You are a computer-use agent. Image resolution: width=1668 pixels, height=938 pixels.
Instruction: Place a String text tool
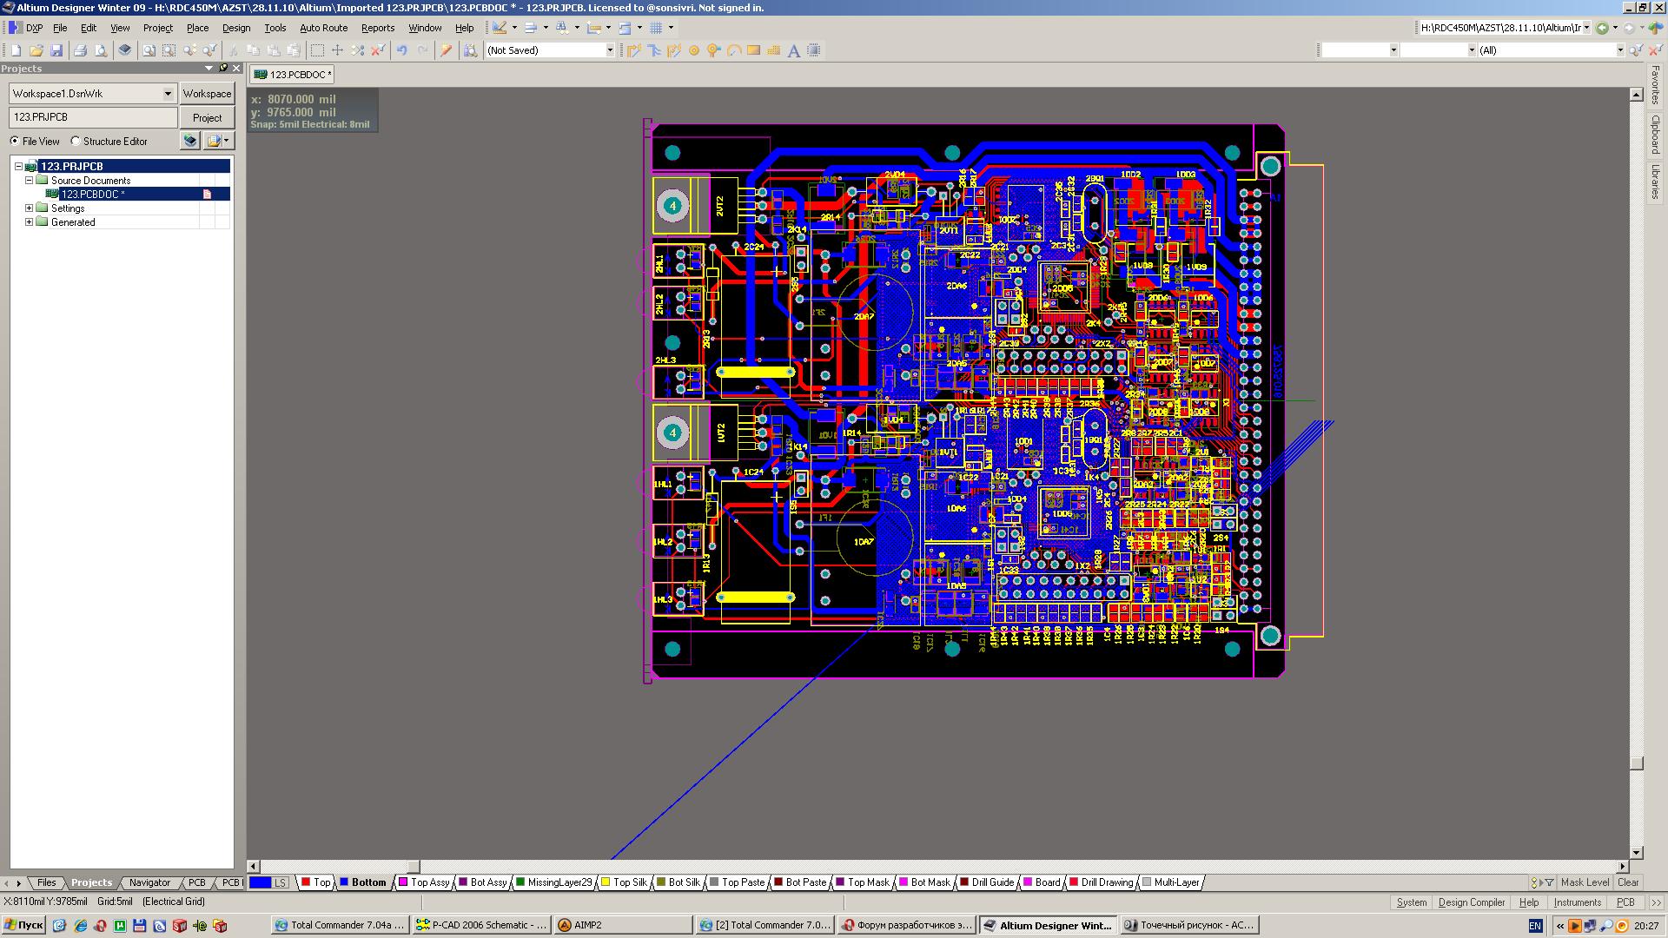[x=794, y=50]
